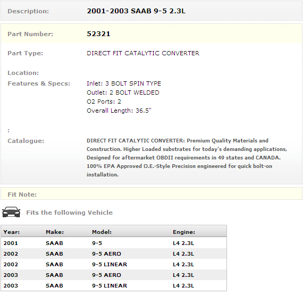Click the Fits the following Vehicle heading

point(70,213)
